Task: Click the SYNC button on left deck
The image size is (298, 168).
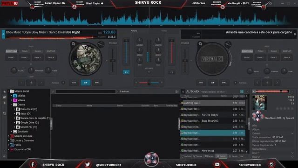Action: (97, 83)
